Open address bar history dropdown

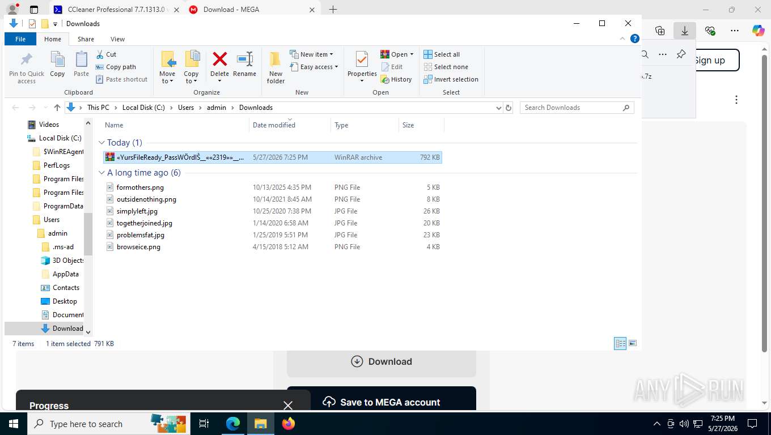[498, 108]
